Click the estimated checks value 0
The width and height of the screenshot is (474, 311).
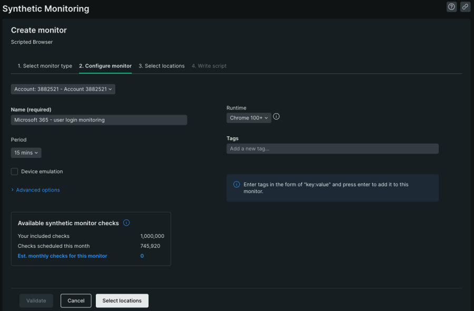[142, 256]
